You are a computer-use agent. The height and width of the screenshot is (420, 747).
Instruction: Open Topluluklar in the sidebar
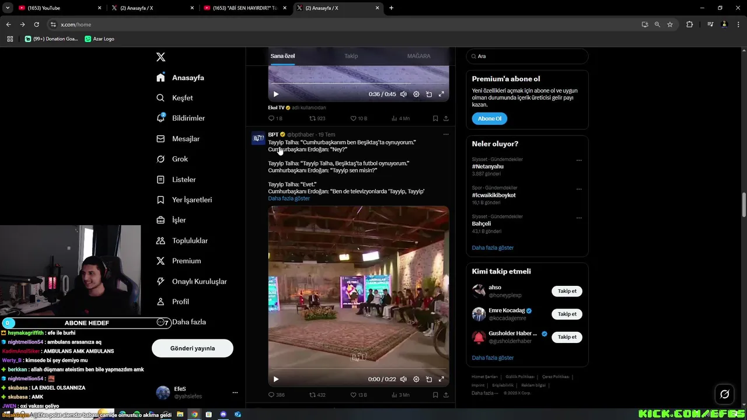182,240
